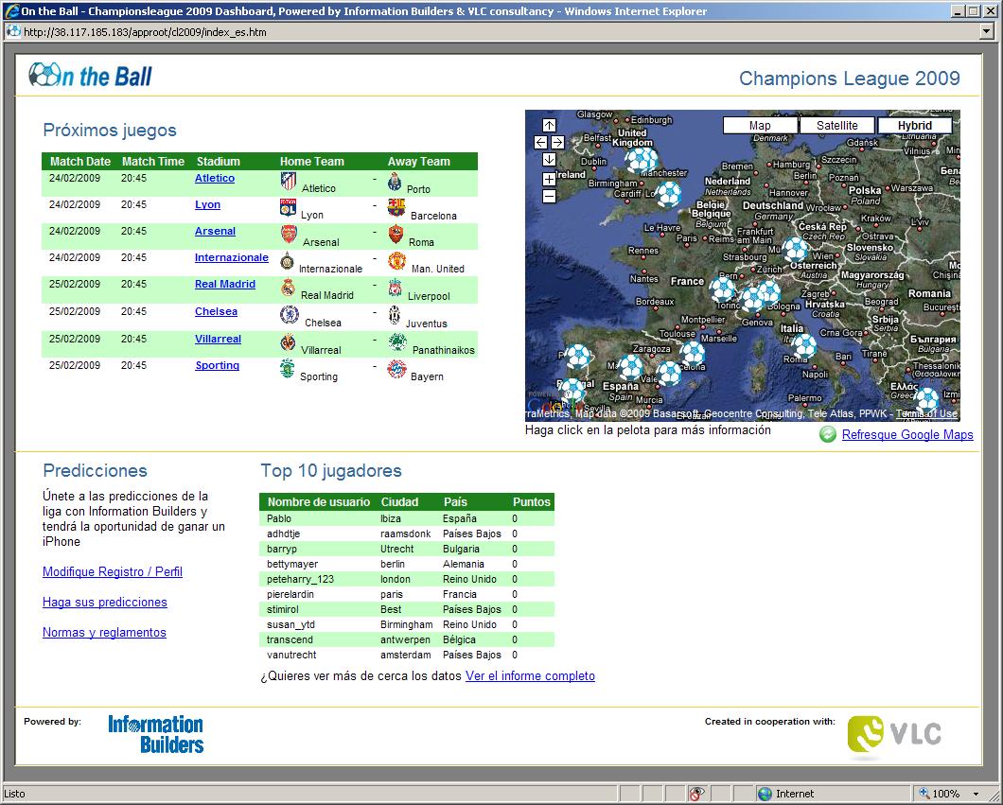Click 'Haga sus predicciones' link
This screenshot has width=1003, height=805.
[105, 602]
